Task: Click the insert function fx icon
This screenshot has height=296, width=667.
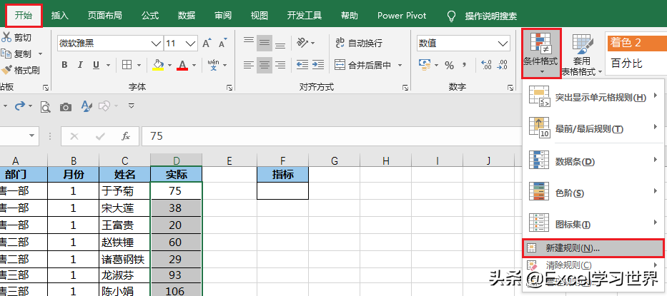Action: click(x=126, y=136)
